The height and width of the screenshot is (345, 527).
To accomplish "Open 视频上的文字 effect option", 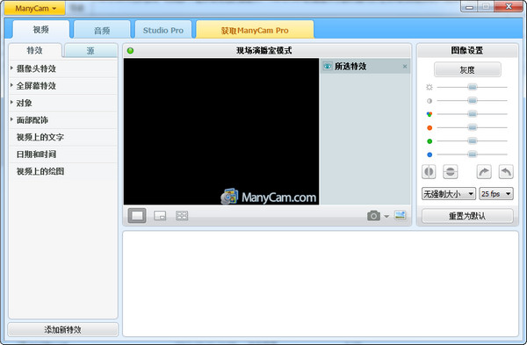I will coord(63,138).
